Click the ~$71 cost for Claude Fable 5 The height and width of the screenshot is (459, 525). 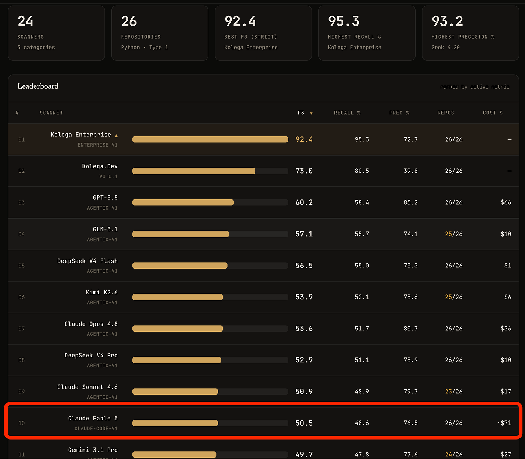click(504, 423)
